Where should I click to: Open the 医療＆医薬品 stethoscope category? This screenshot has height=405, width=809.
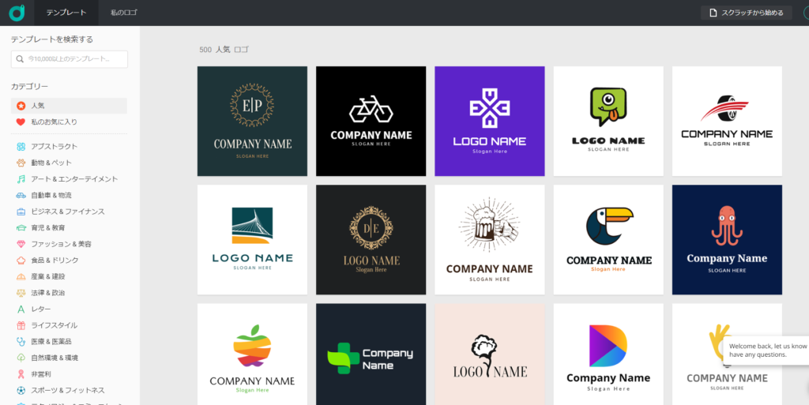tap(51, 342)
